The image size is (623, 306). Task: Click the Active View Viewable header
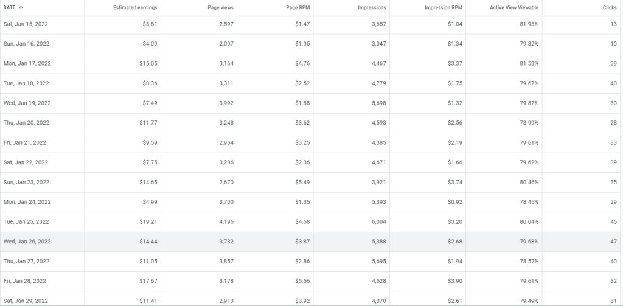(x=514, y=7)
